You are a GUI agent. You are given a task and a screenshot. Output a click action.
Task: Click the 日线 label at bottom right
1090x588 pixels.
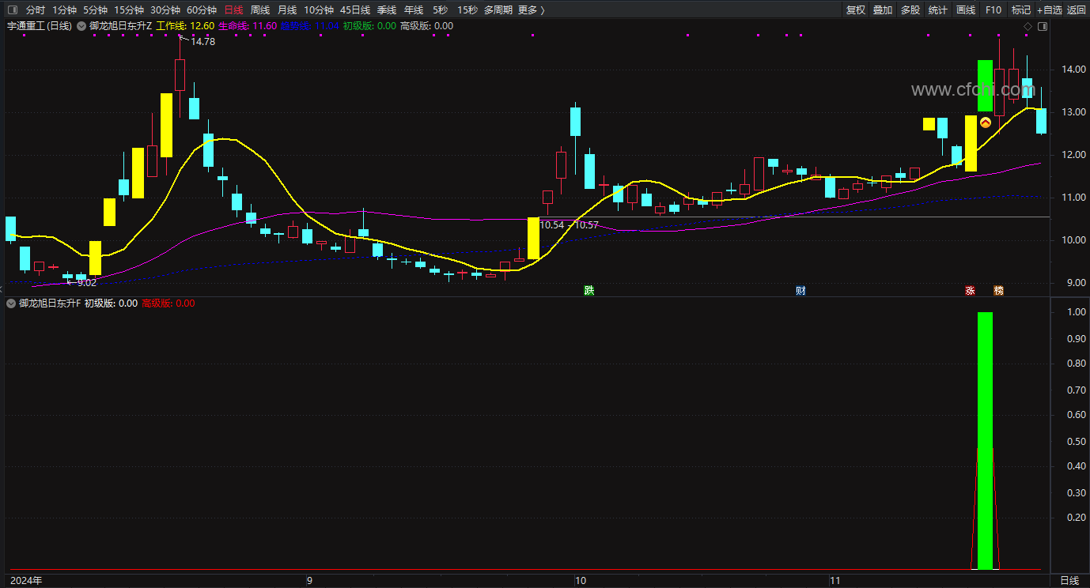(x=1069, y=580)
